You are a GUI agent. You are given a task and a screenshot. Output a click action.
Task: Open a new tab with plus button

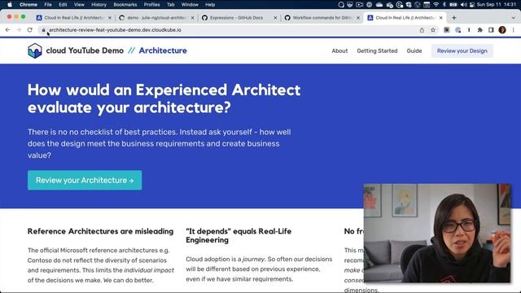click(x=454, y=18)
